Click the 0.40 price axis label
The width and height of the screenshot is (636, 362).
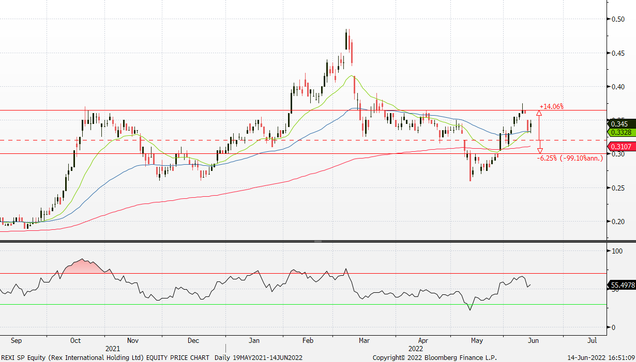617,87
